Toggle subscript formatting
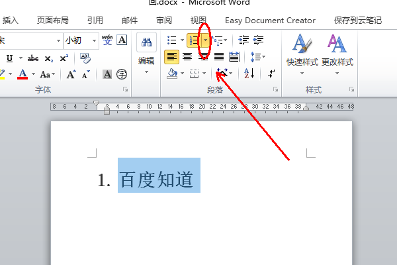This screenshot has height=265, width=397. 48,59
